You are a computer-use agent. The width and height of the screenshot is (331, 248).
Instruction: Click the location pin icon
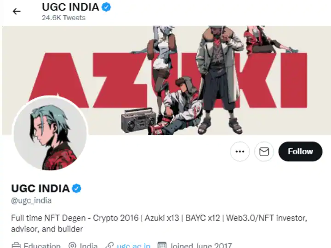click(x=73, y=245)
